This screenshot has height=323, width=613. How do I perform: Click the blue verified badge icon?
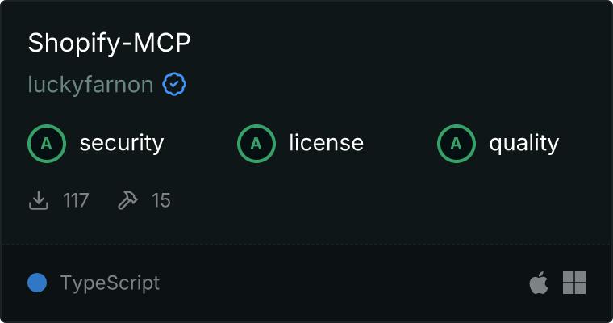[x=174, y=84]
